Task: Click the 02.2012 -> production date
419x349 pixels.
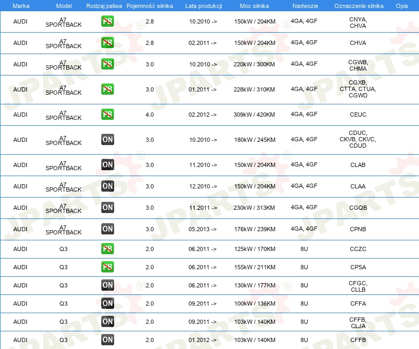Action: tap(203, 115)
